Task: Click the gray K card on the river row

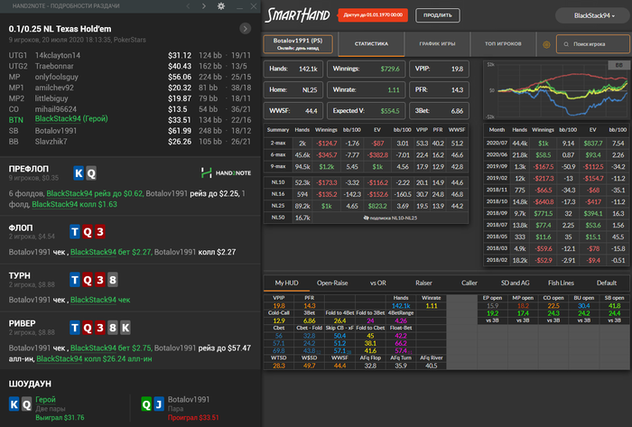Action: pos(125,328)
